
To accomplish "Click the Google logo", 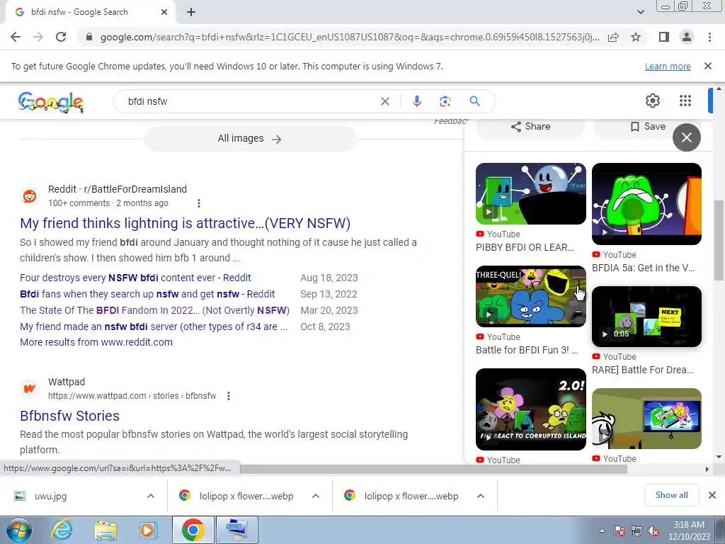I will point(51,101).
